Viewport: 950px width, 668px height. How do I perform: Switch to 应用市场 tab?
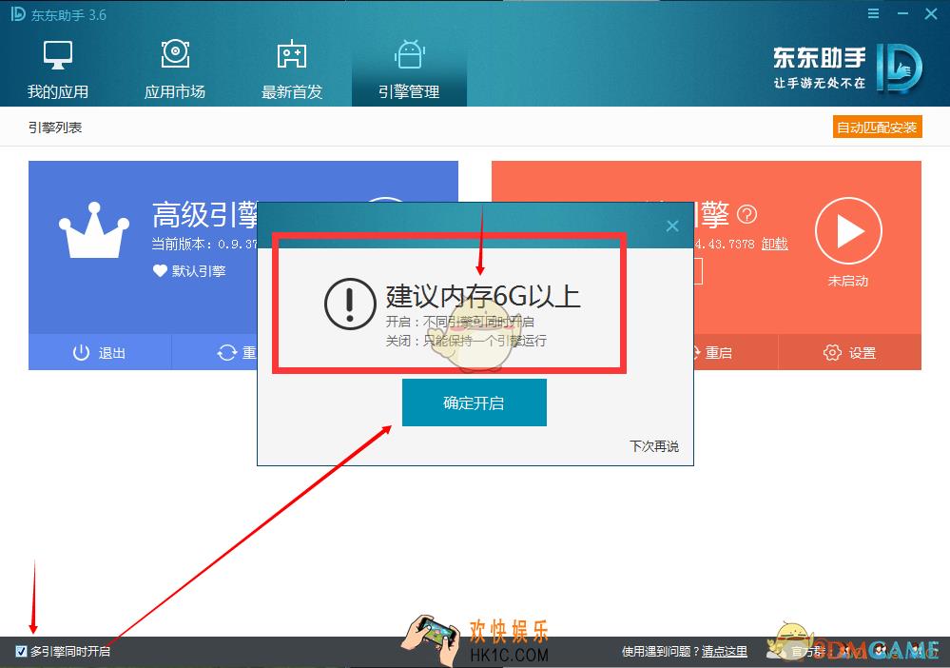tap(175, 69)
